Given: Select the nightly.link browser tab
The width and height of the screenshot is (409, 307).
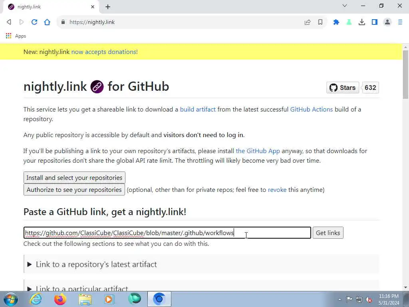Looking at the screenshot, I should point(51,7).
